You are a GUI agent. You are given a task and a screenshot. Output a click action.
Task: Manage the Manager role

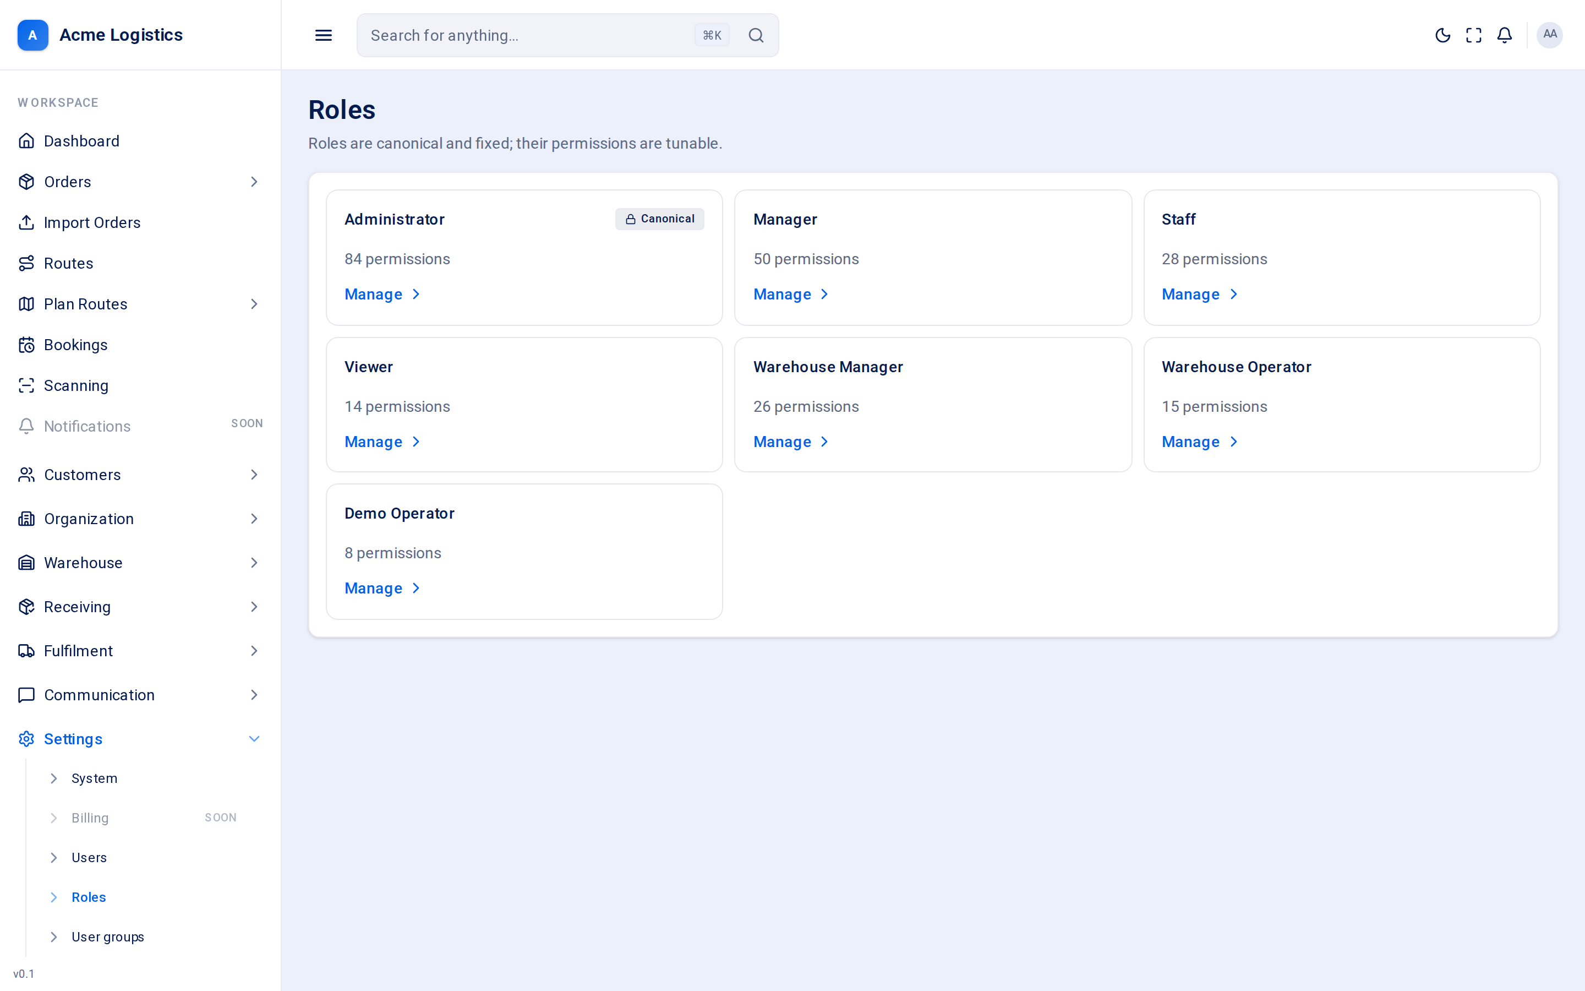point(791,295)
